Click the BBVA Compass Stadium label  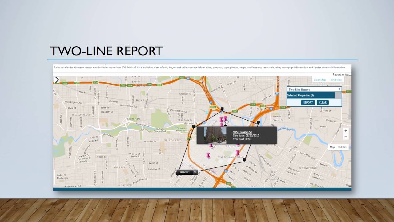pos(231,157)
